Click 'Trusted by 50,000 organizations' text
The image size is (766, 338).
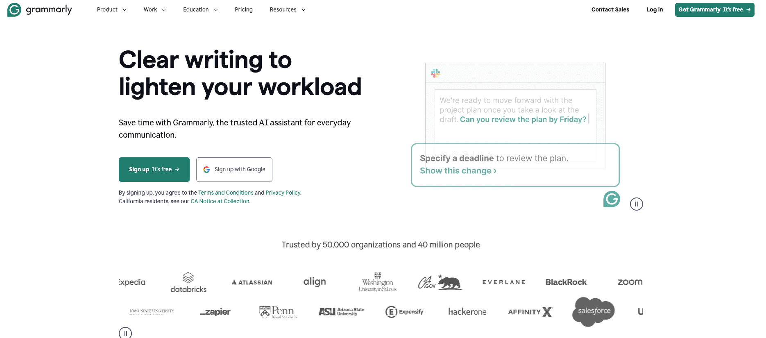tap(381, 245)
